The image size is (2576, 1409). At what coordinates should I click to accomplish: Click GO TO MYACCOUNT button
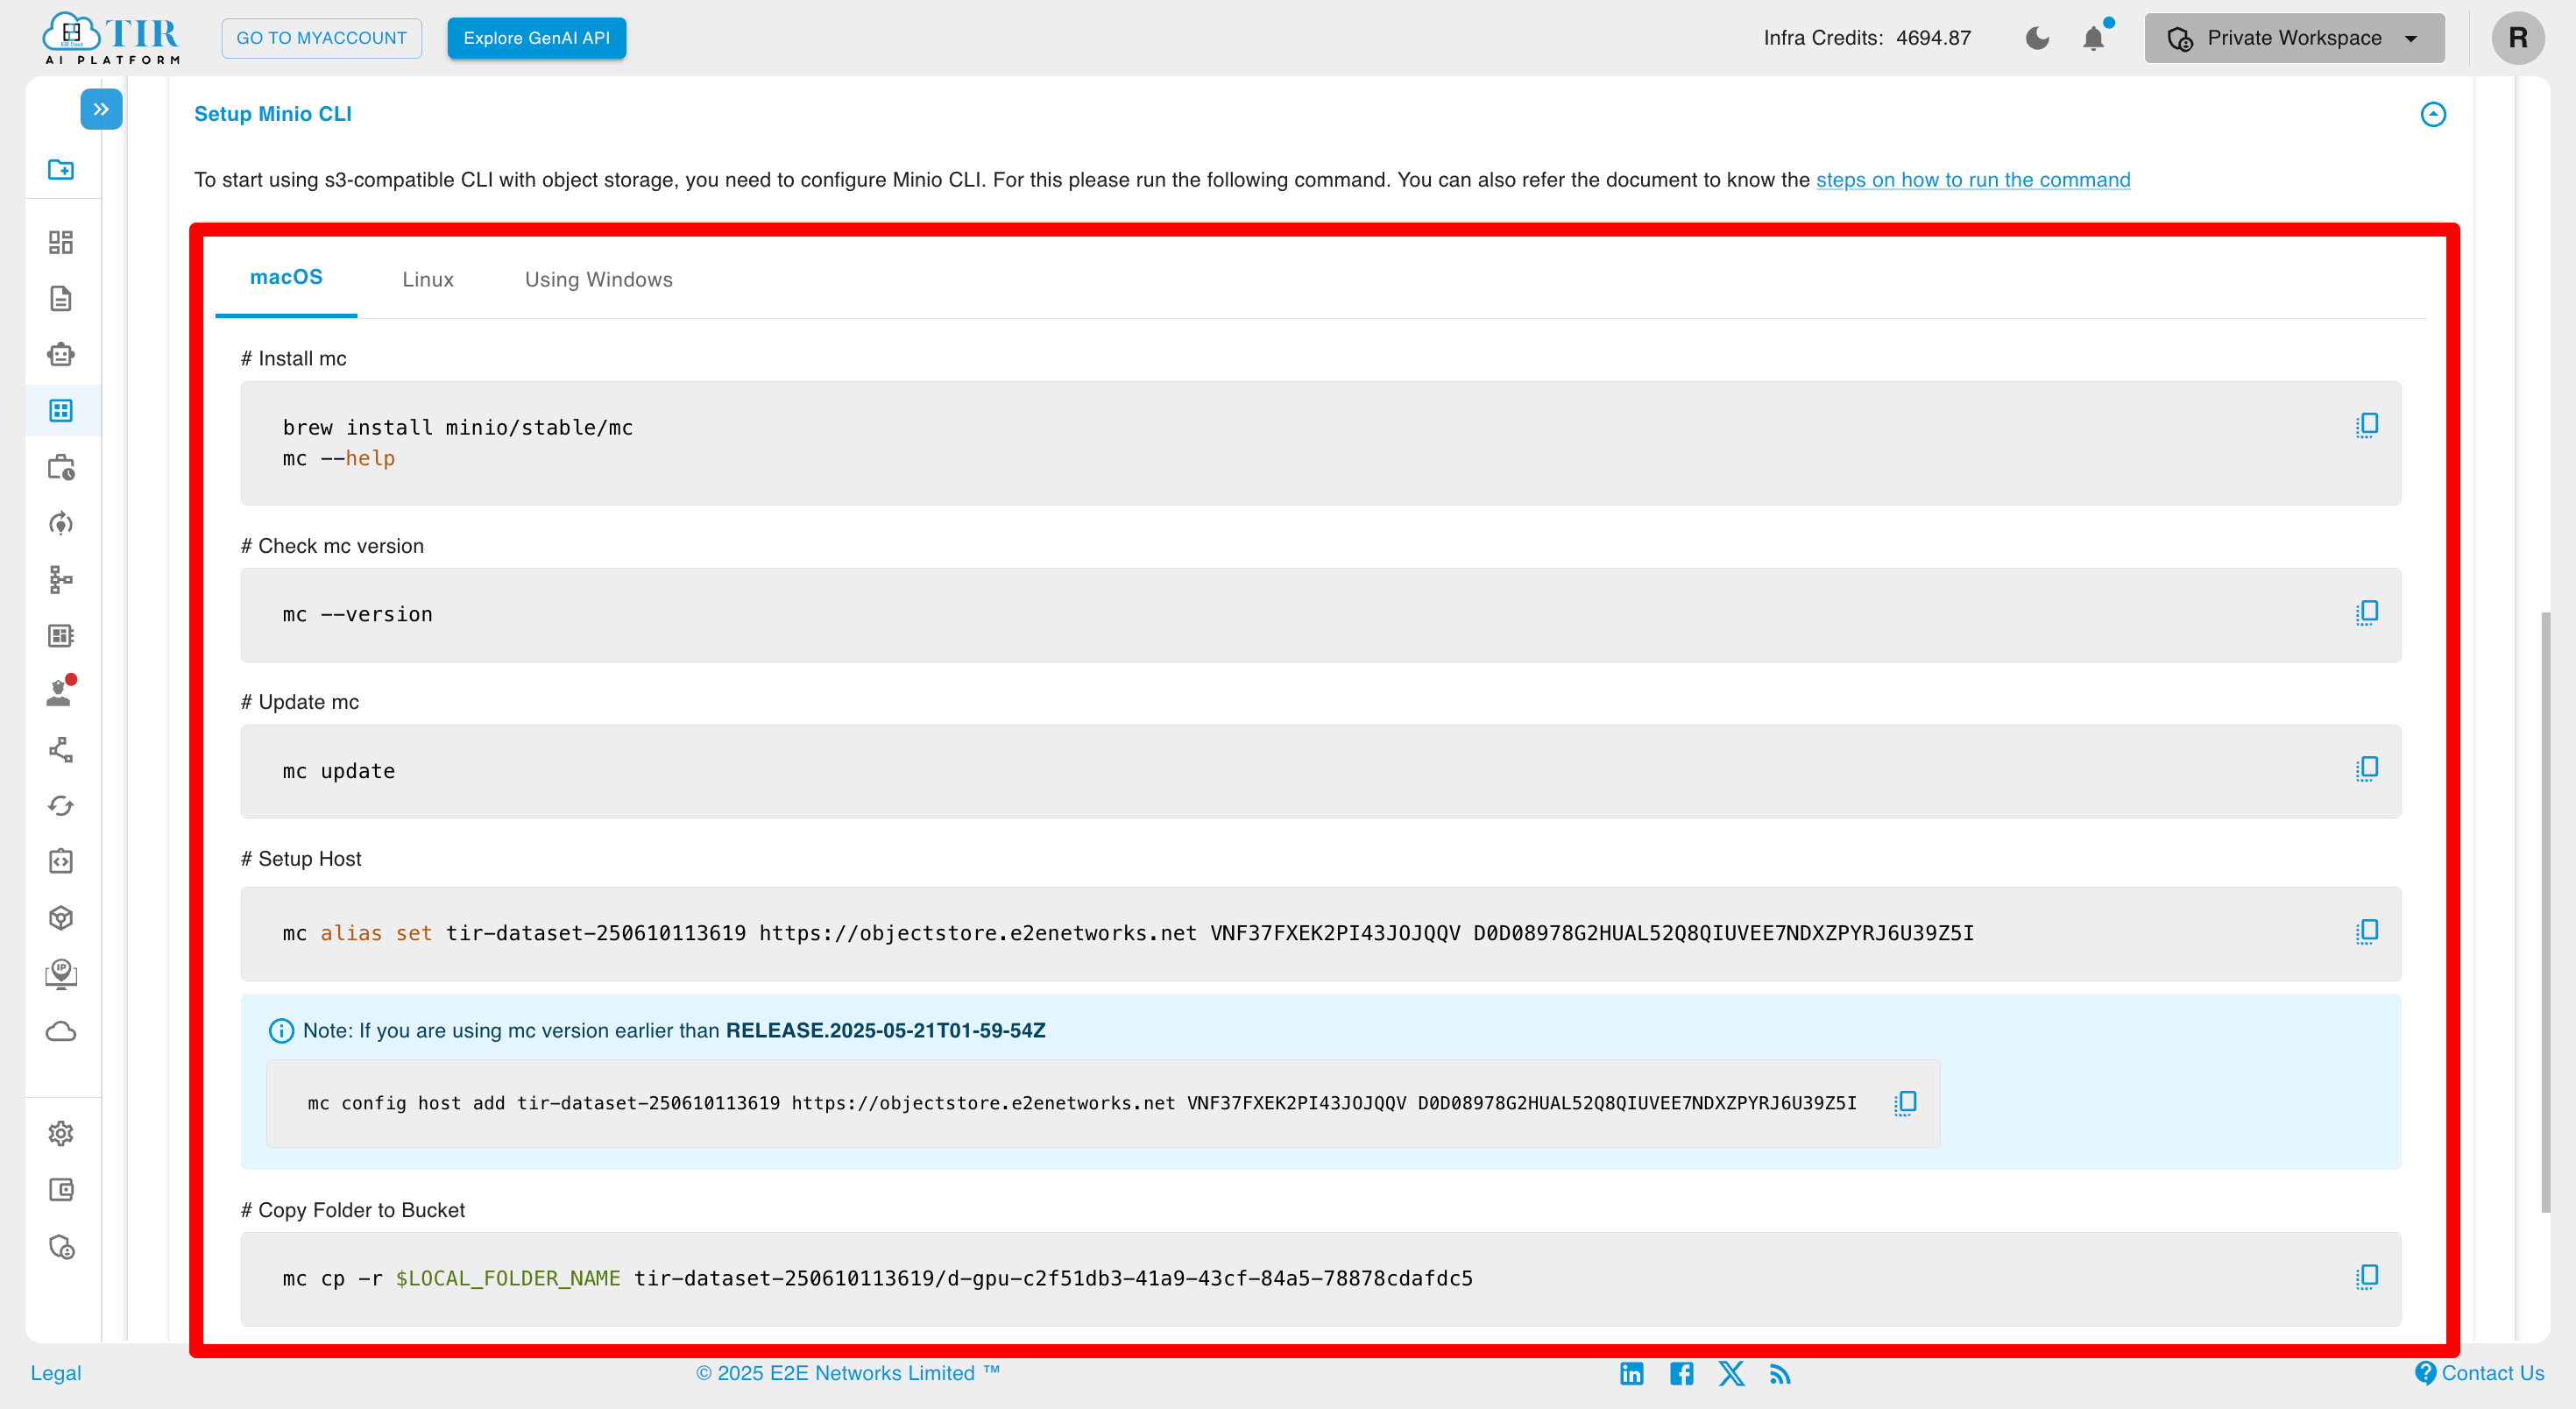point(321,38)
